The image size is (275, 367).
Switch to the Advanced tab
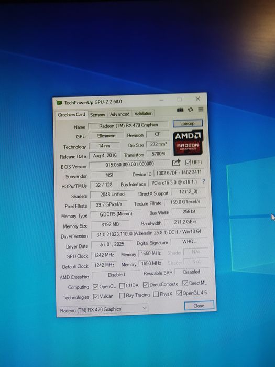[x=119, y=114]
